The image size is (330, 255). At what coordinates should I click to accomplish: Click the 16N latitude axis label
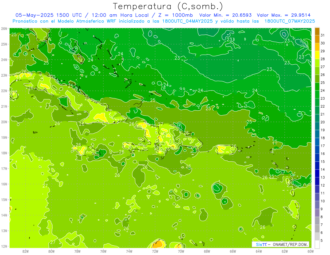[4, 184]
